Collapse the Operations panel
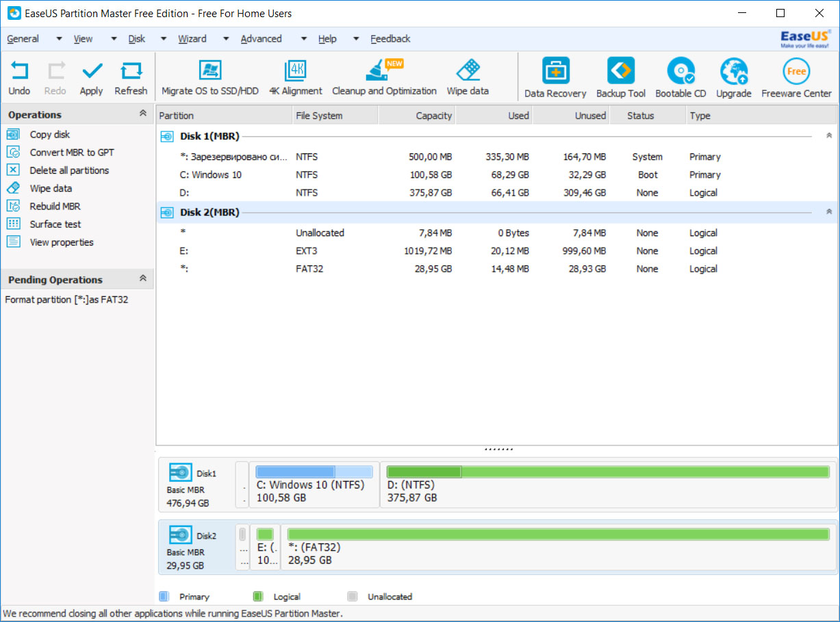The height and width of the screenshot is (622, 840). click(144, 114)
